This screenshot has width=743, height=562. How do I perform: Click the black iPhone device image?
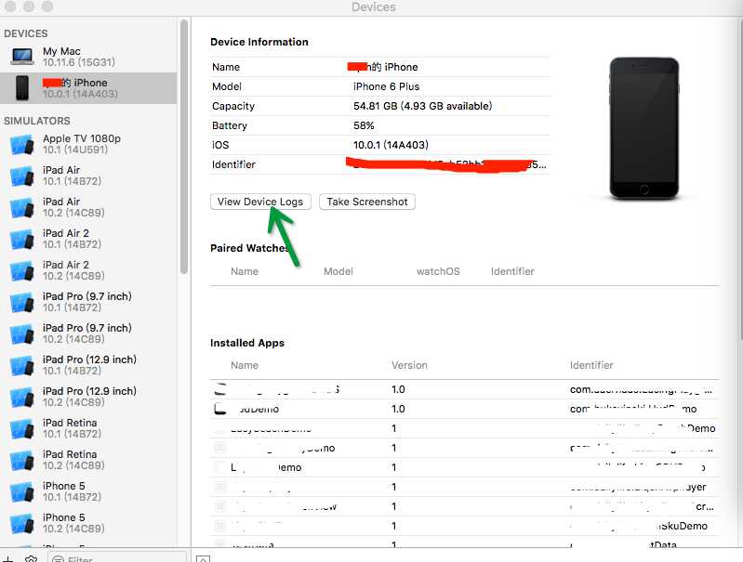644,128
